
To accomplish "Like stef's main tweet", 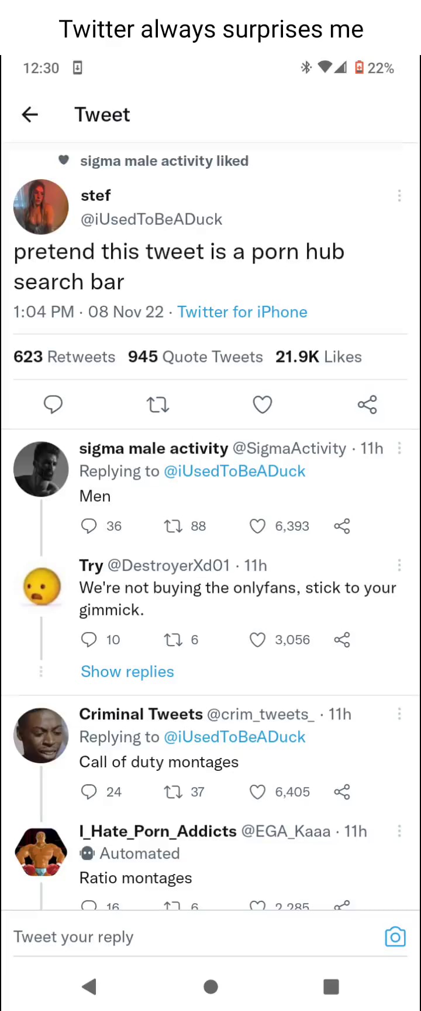I will pyautogui.click(x=263, y=404).
